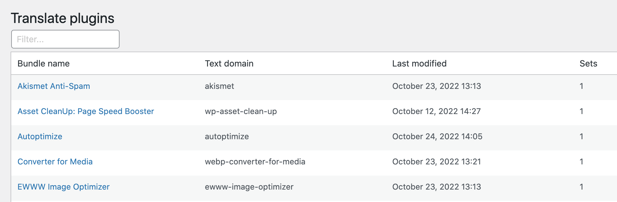Select the autoptimize text domain cell
Viewport: 617px width, 202px height.
coord(227,136)
